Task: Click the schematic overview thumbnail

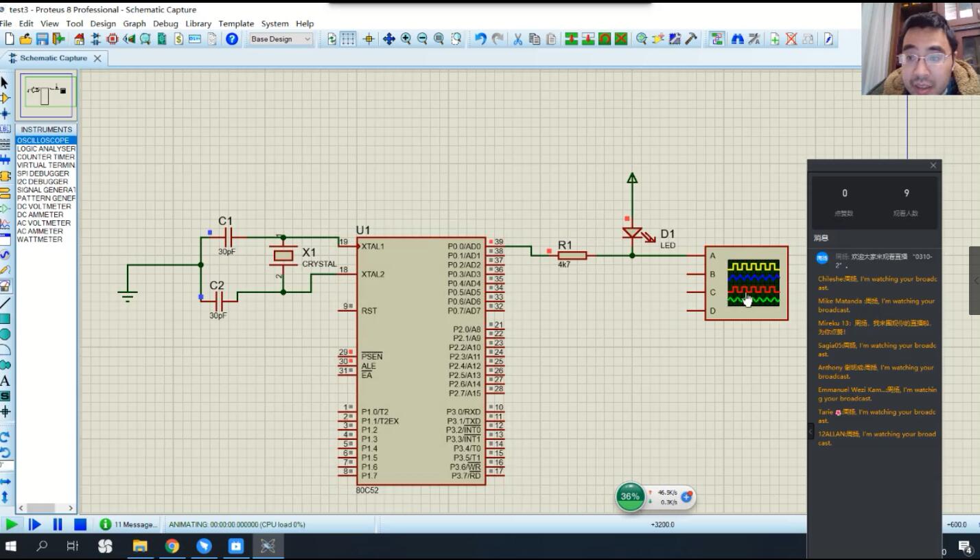Action: (47, 95)
